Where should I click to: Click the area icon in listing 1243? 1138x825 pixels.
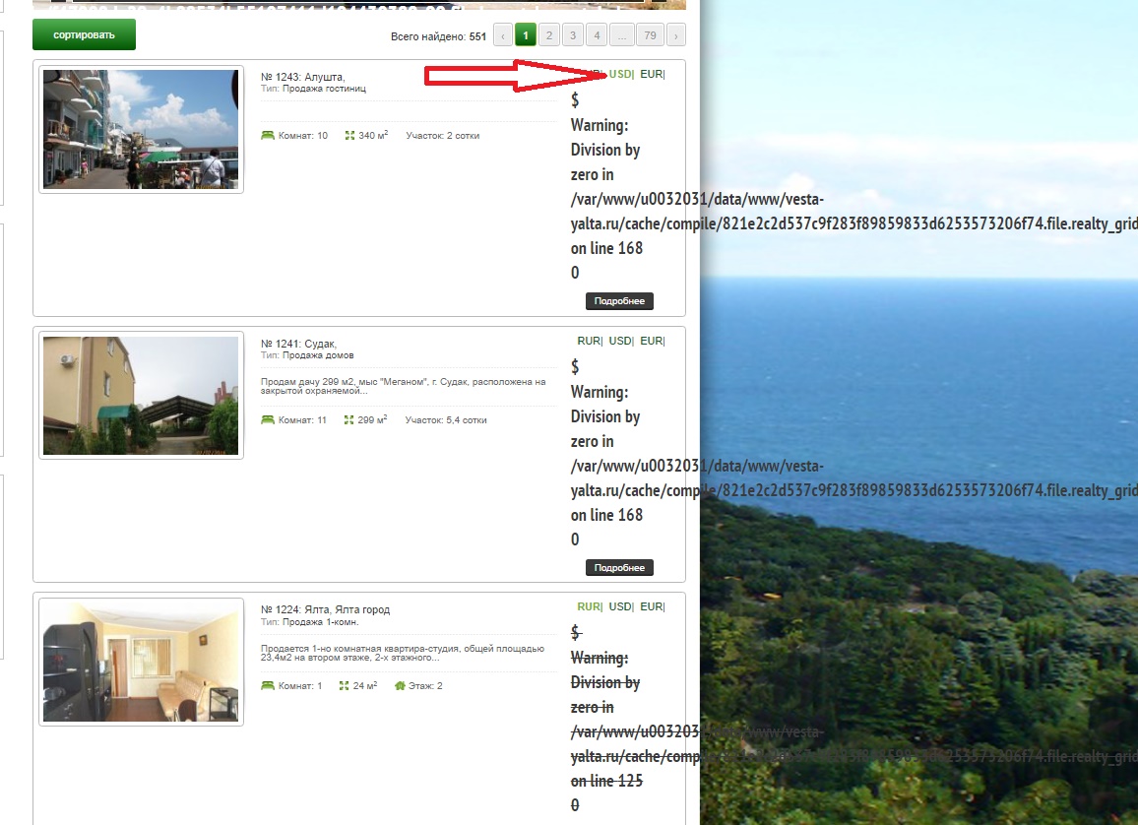[349, 135]
